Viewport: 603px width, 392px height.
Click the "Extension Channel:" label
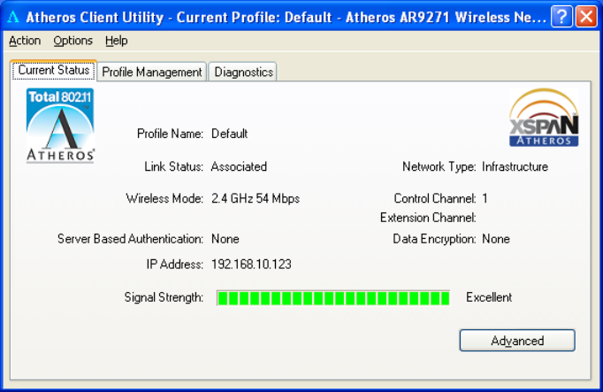click(428, 218)
